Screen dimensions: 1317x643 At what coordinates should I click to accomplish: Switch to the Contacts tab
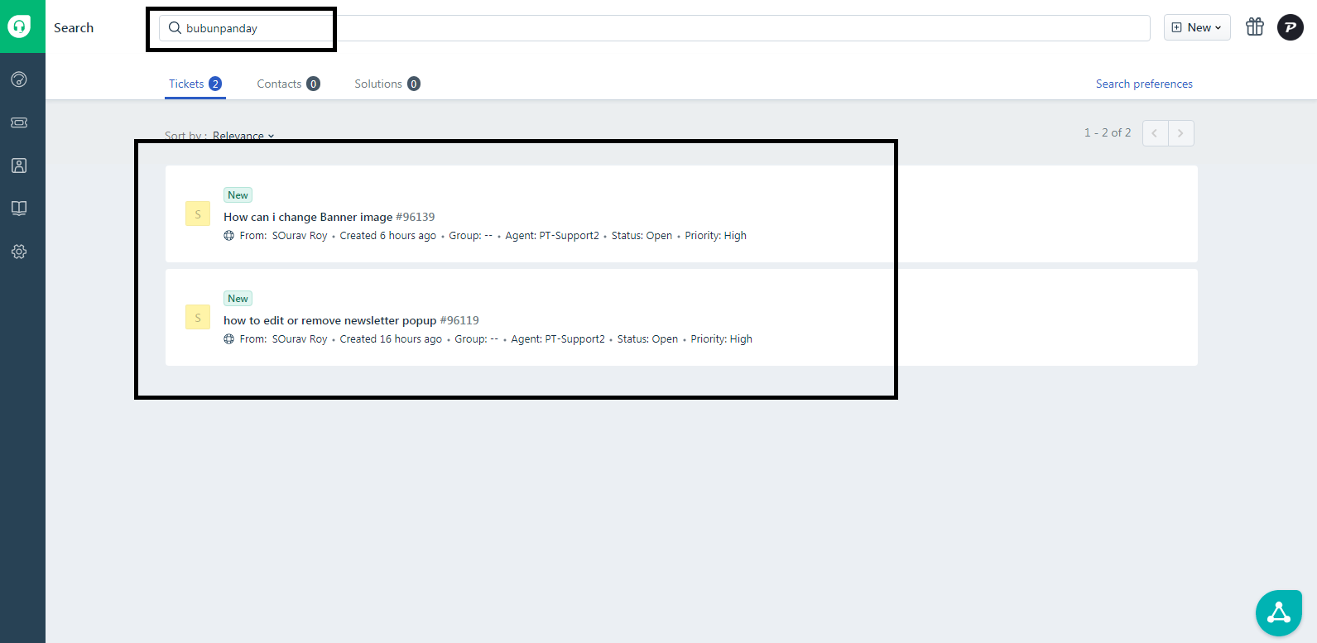coord(288,84)
